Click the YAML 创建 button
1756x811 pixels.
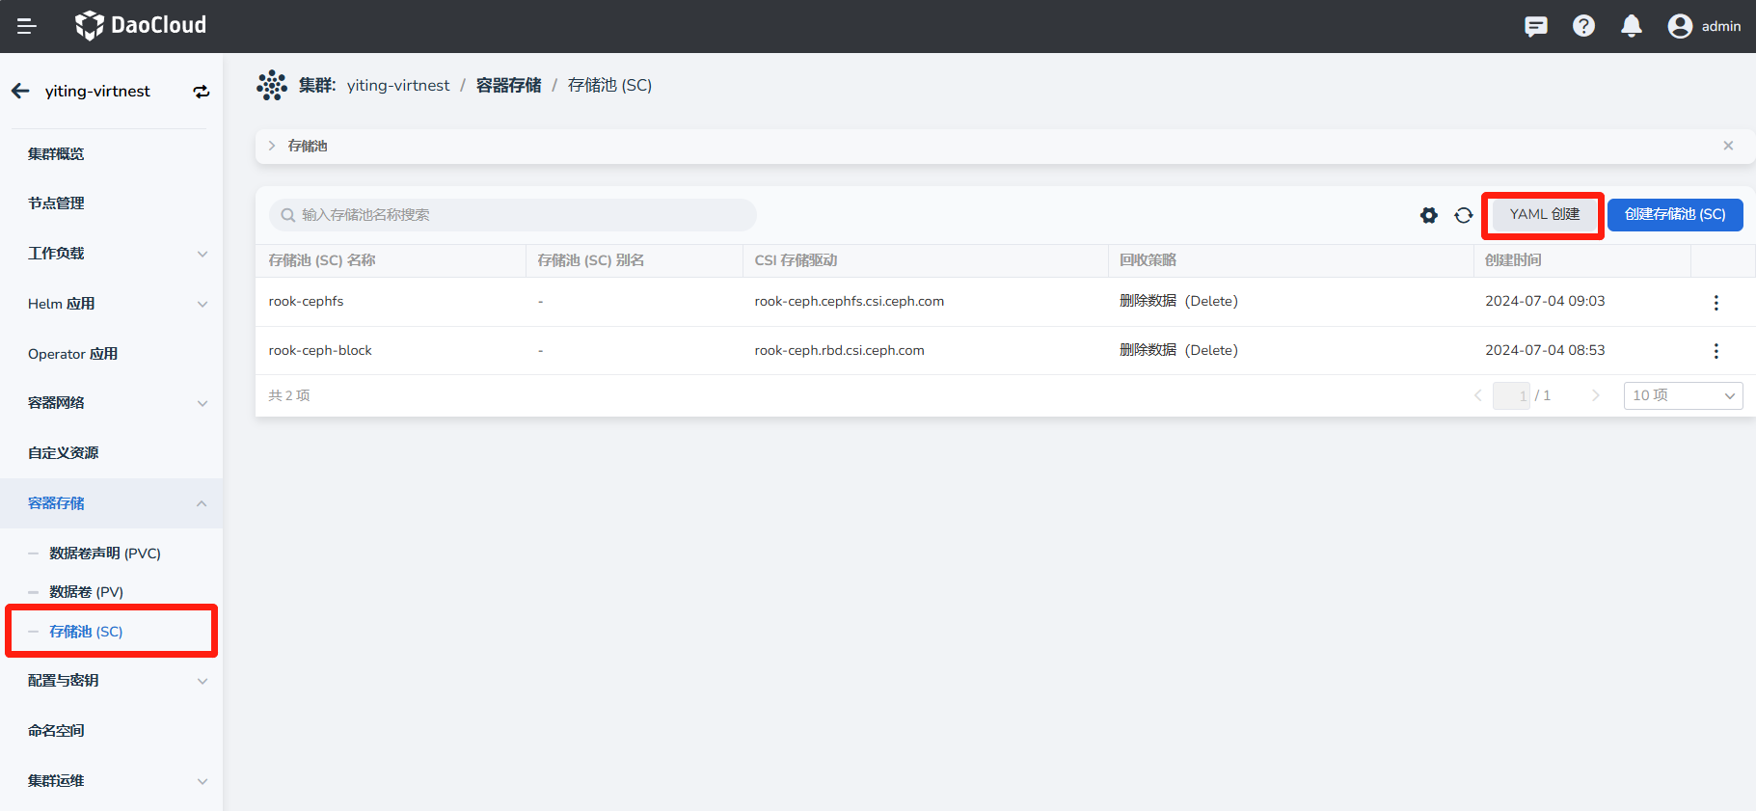(x=1544, y=215)
